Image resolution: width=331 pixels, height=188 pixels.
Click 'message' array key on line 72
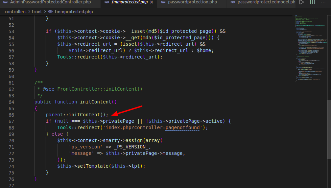[81, 154]
